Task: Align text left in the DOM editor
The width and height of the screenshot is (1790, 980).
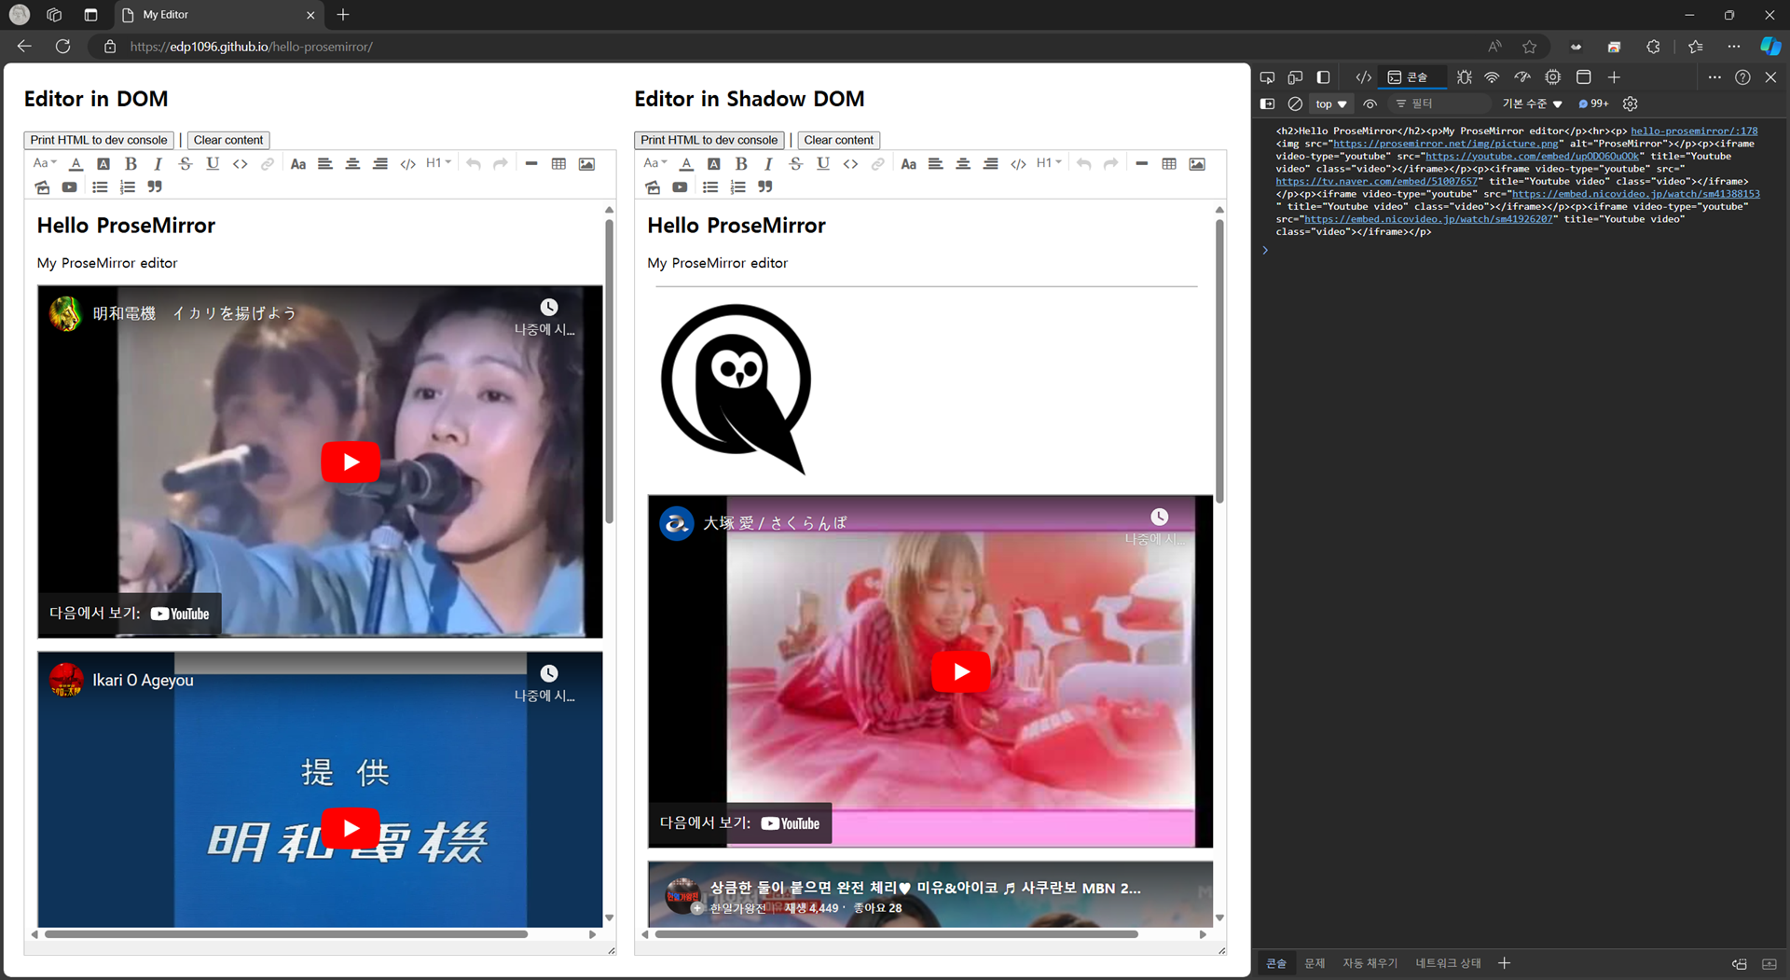Action: pyautogui.click(x=325, y=164)
